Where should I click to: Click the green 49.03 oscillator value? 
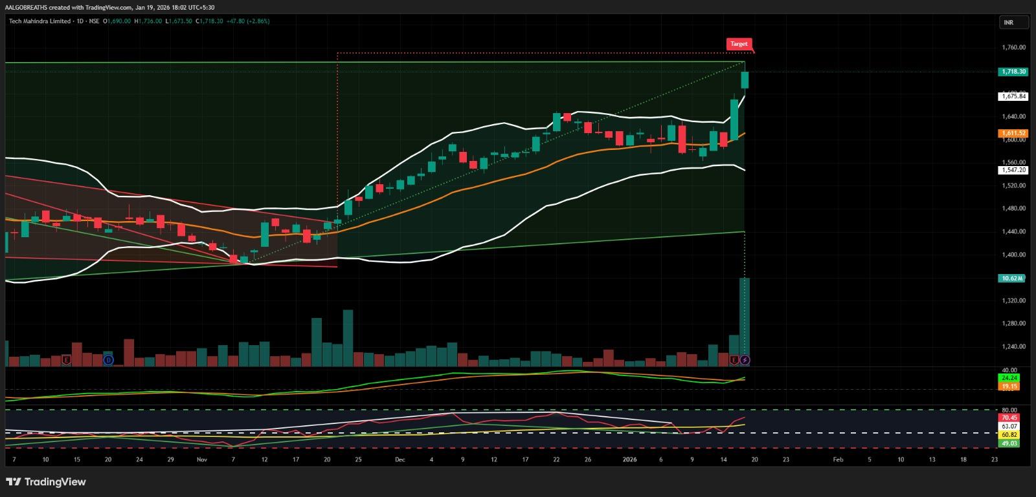1009,443
